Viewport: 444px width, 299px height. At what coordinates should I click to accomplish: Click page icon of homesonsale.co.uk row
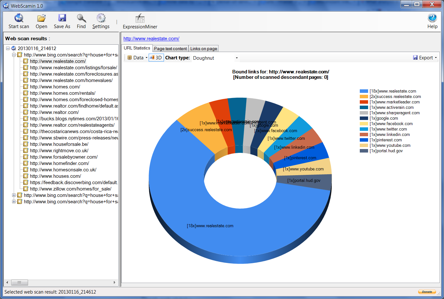pos(26,170)
